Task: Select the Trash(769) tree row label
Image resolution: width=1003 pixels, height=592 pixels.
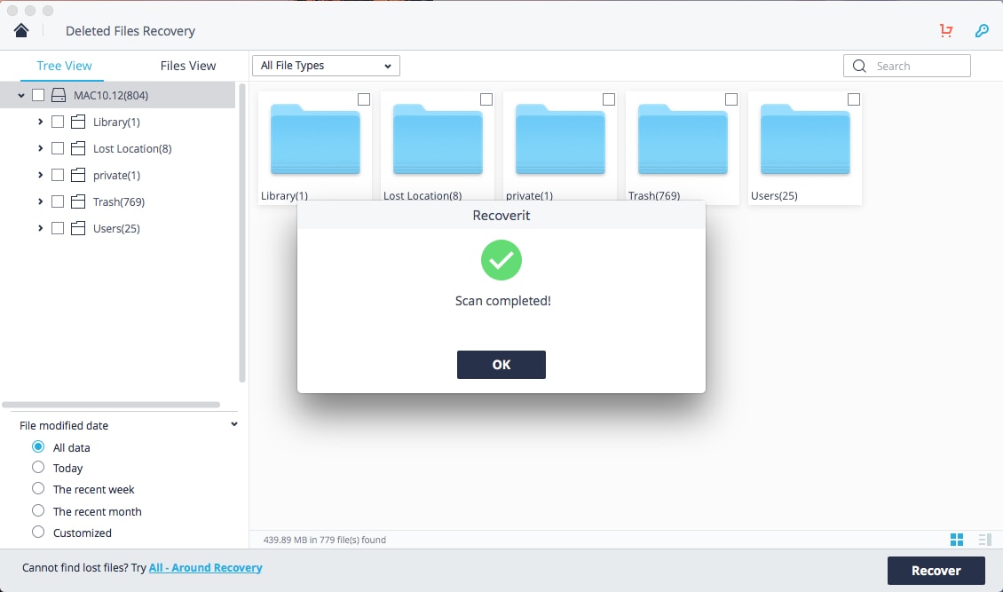Action: pyautogui.click(x=119, y=202)
